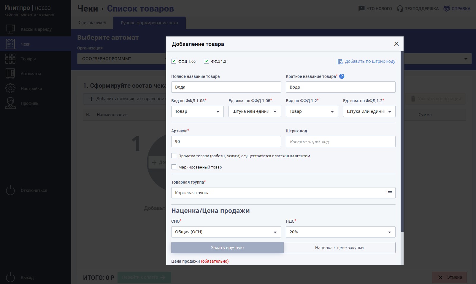Open the Автоматы menu label
Image resolution: width=476 pixels, height=284 pixels.
31,74
